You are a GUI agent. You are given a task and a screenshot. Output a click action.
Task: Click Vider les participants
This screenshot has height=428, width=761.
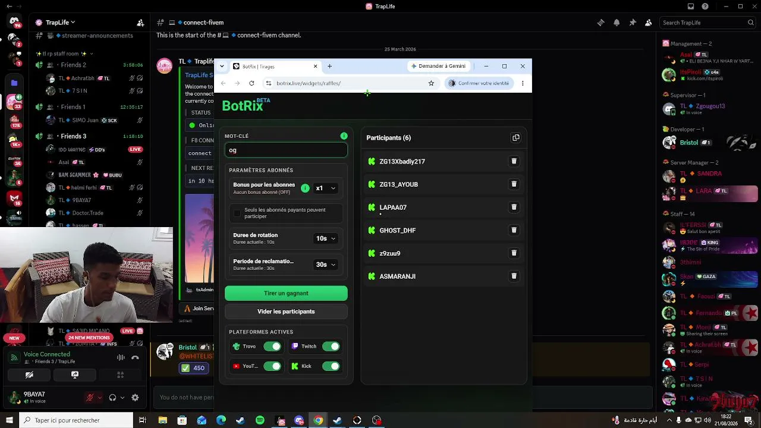tap(286, 311)
